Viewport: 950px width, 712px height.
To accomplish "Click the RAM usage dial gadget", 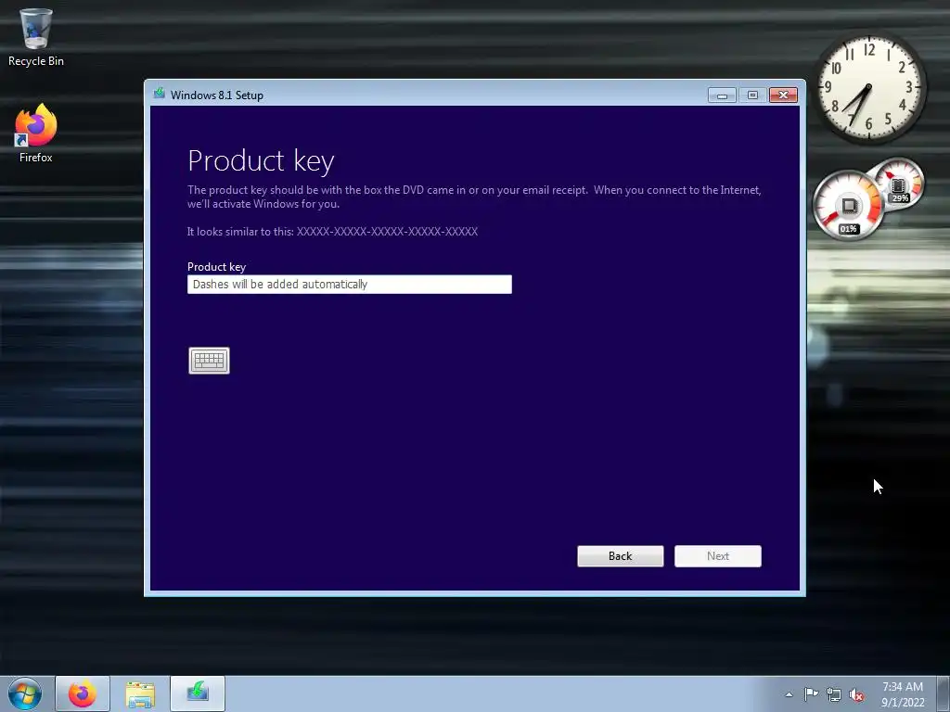I will (899, 183).
